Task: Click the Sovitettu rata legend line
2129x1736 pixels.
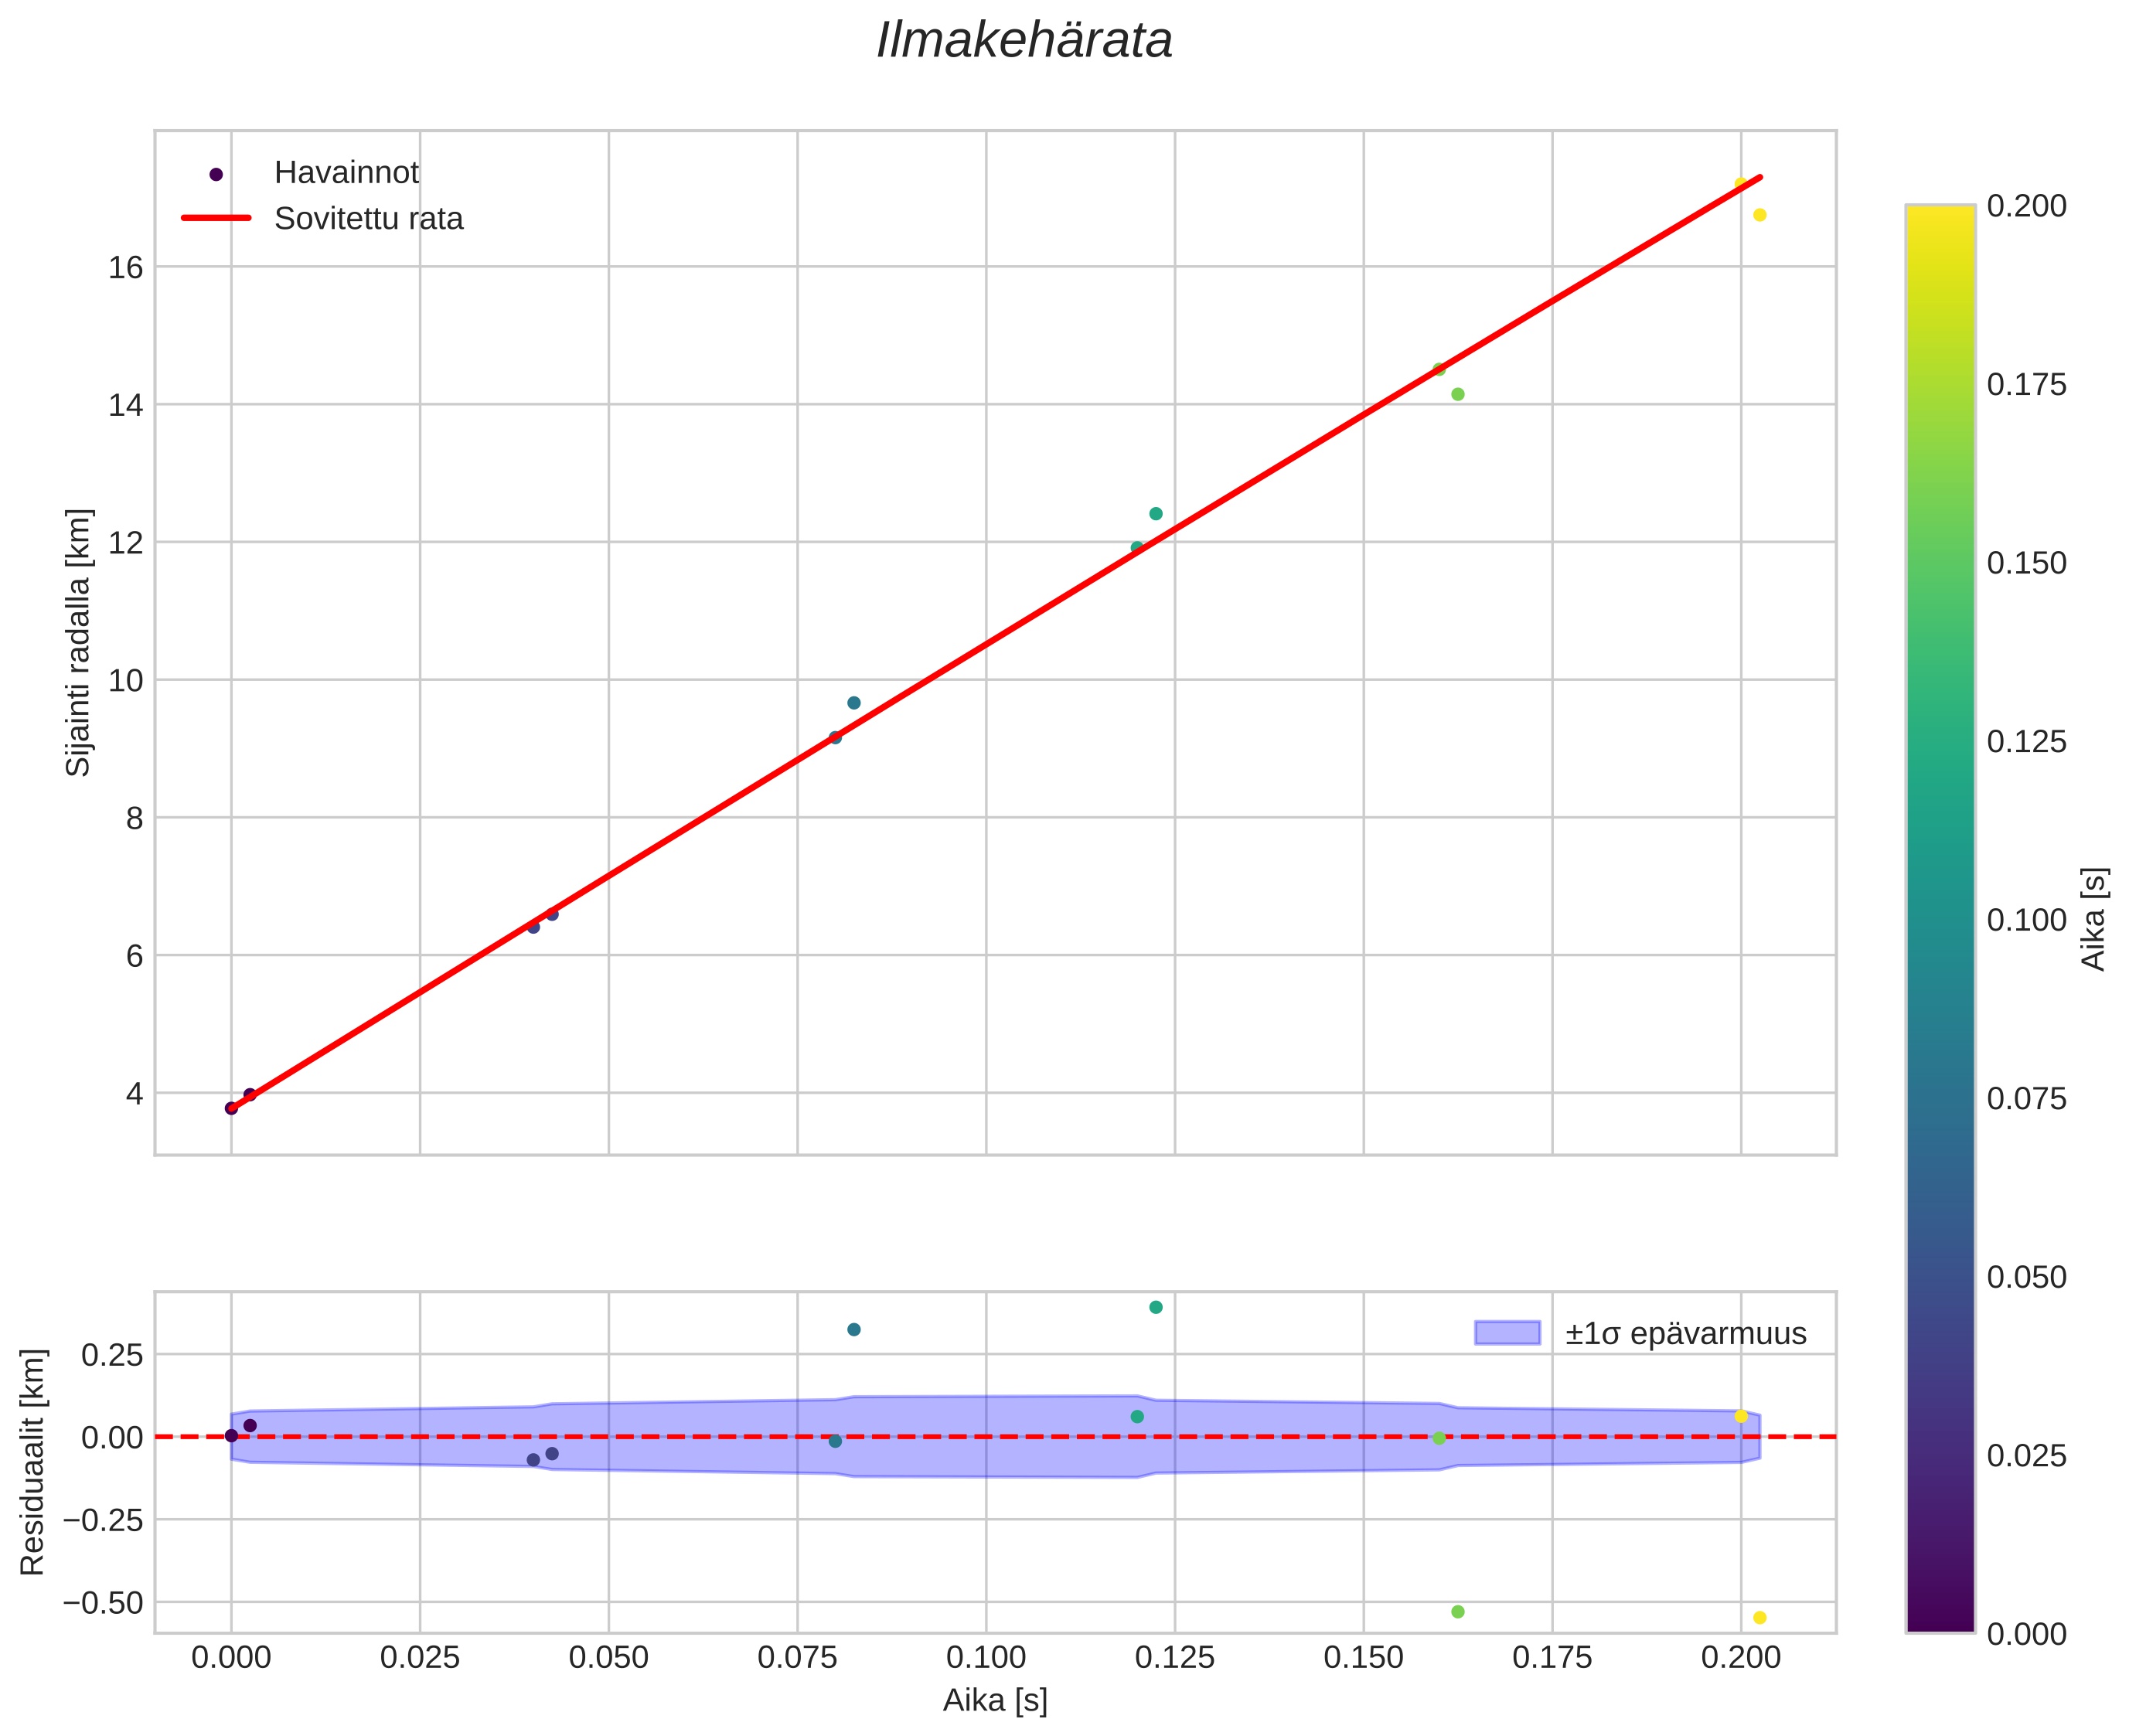Action: click(216, 218)
